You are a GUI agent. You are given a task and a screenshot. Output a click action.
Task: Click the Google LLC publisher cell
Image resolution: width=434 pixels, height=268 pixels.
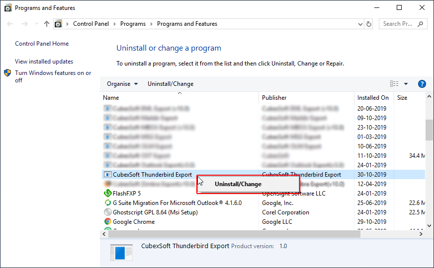(277, 222)
